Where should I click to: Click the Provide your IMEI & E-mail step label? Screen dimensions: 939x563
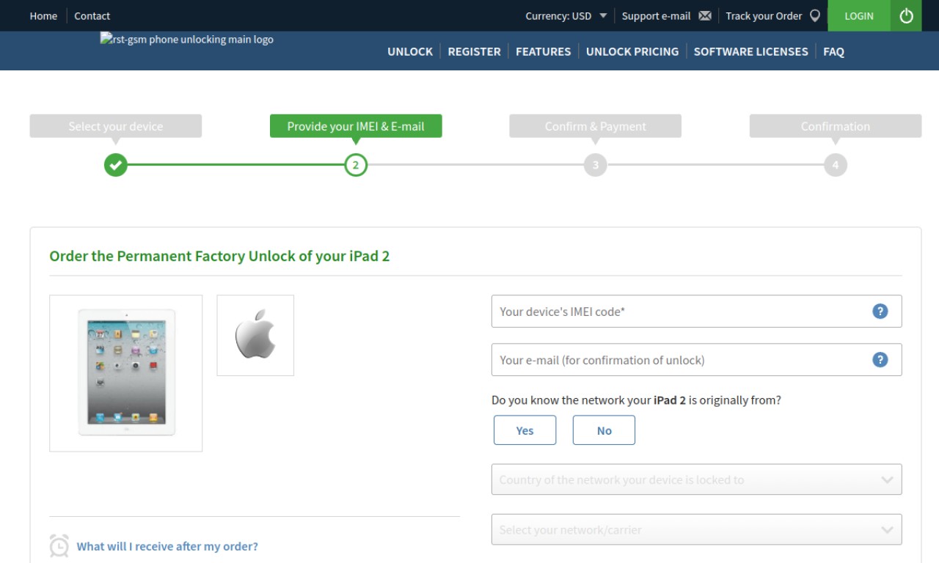click(356, 126)
